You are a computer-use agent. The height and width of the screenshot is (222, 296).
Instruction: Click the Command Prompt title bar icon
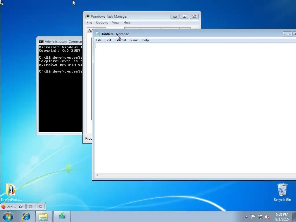pyautogui.click(x=41, y=42)
